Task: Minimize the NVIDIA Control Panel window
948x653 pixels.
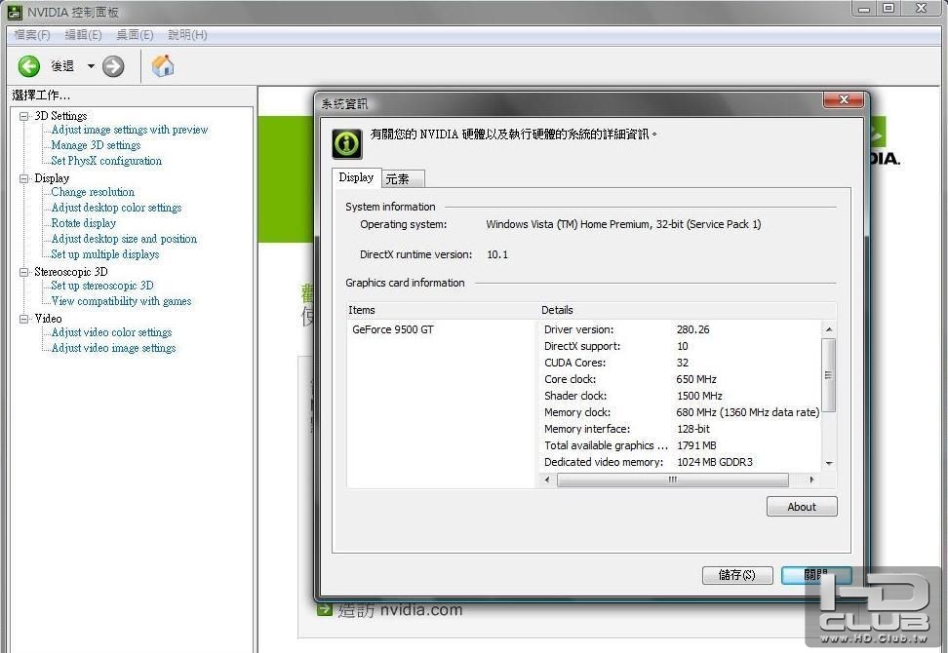Action: [x=864, y=9]
